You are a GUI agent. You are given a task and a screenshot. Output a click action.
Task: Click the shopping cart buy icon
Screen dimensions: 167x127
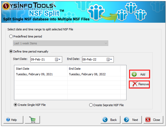point(32,120)
